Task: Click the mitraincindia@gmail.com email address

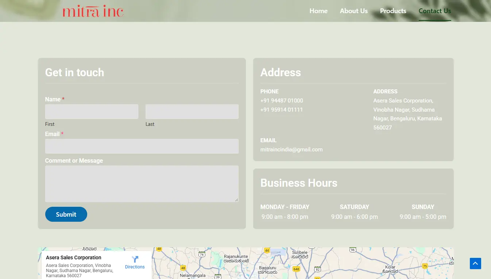Action: (291, 150)
